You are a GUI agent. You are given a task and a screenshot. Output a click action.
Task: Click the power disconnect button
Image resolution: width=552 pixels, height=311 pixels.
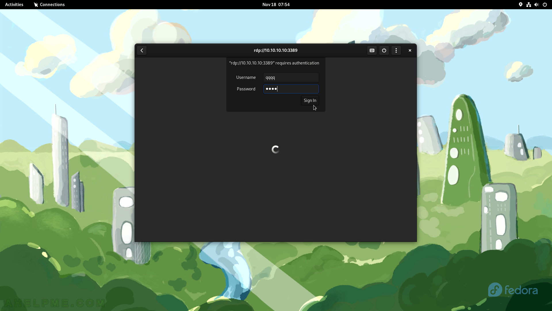click(384, 50)
